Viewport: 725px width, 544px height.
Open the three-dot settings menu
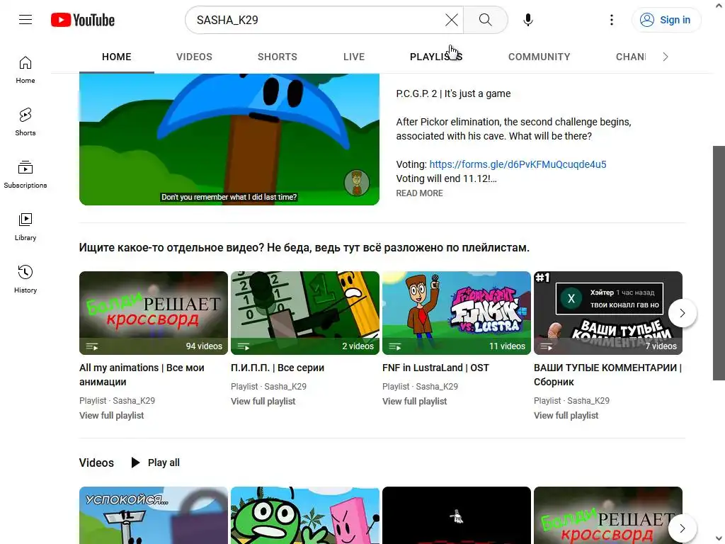(x=611, y=20)
